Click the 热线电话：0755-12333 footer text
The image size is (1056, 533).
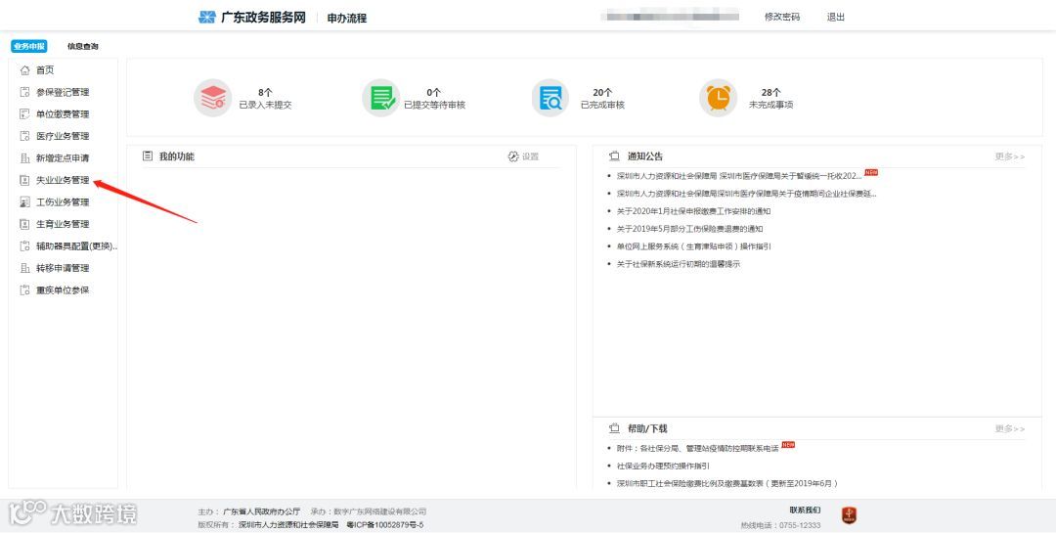[780, 525]
